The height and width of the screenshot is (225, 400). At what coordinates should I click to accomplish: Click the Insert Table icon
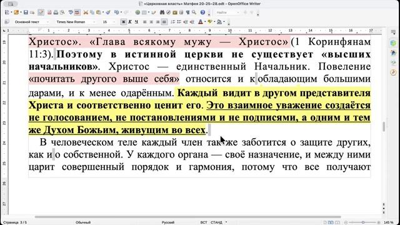click(x=144, y=12)
